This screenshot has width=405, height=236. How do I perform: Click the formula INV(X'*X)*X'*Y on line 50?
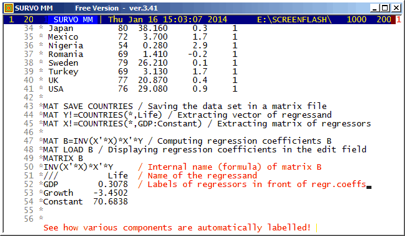[78, 167]
